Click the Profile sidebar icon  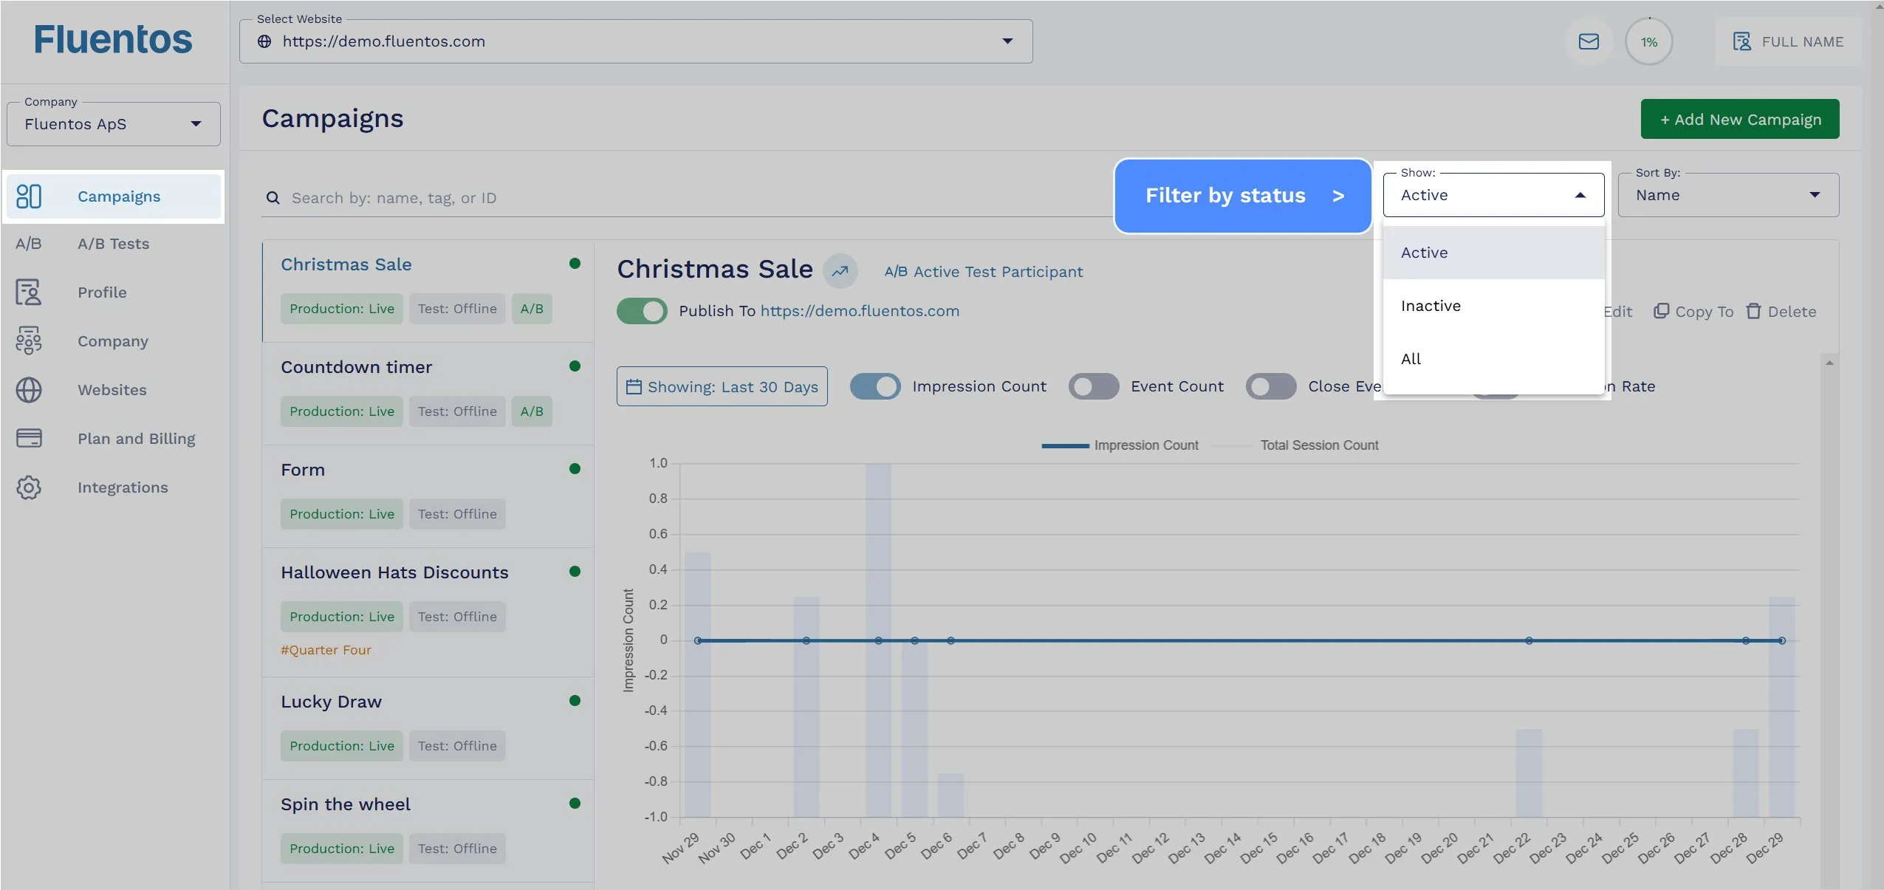click(29, 292)
